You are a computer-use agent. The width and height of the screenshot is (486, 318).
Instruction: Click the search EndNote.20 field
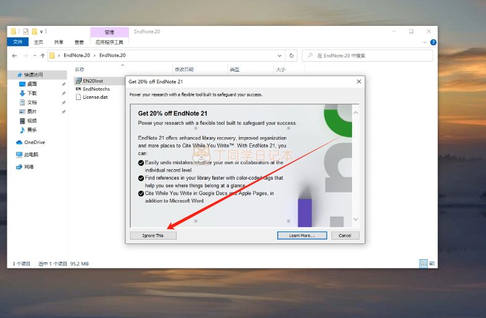pyautogui.click(x=367, y=56)
